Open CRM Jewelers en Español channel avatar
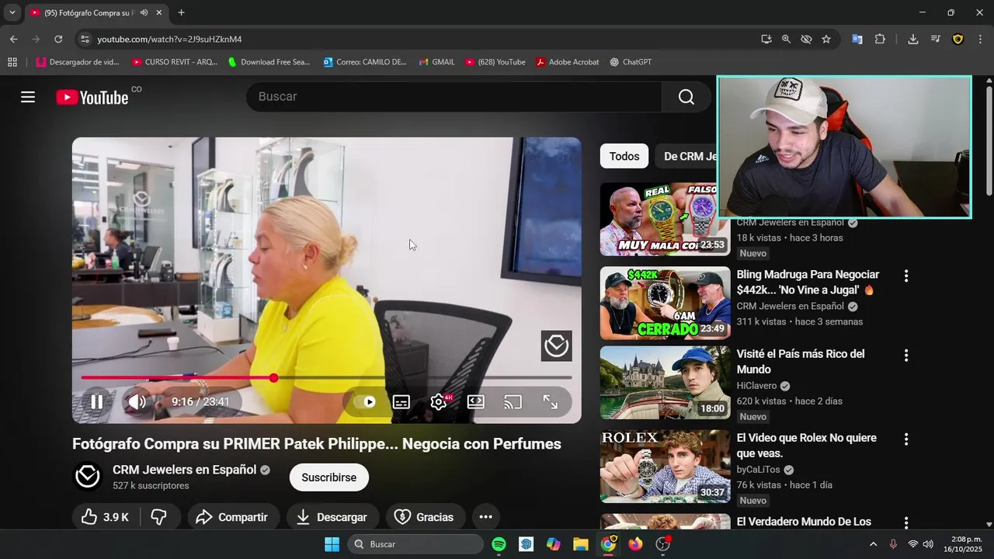Image resolution: width=994 pixels, height=559 pixels. [x=88, y=477]
